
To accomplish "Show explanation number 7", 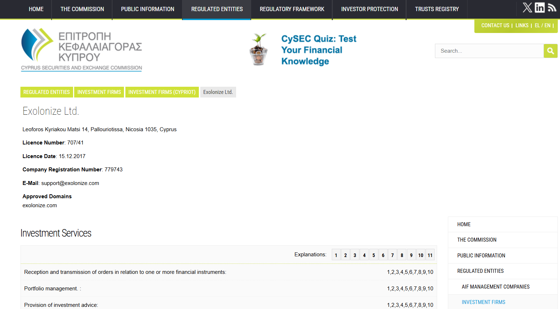I will click(x=392, y=255).
